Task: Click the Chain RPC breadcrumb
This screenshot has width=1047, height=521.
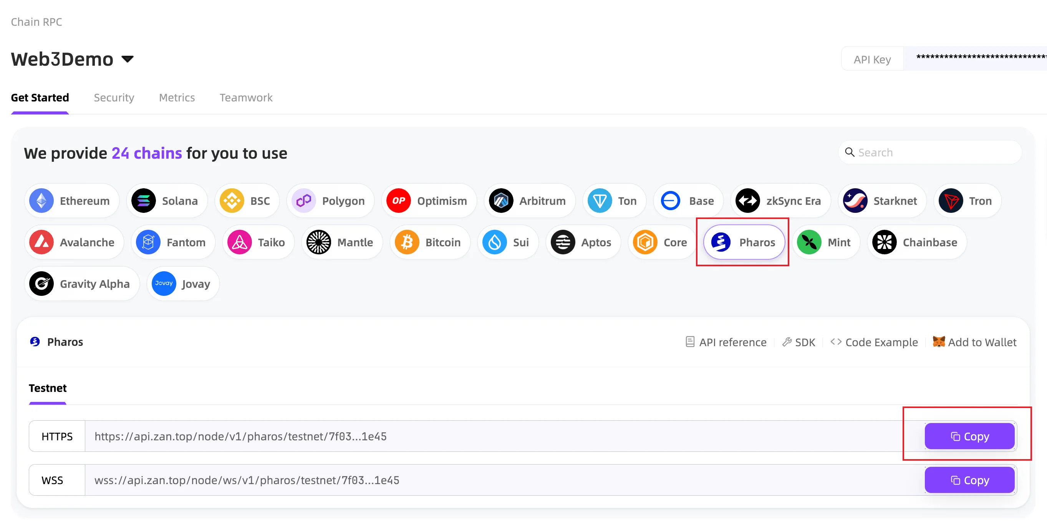Action: point(36,22)
